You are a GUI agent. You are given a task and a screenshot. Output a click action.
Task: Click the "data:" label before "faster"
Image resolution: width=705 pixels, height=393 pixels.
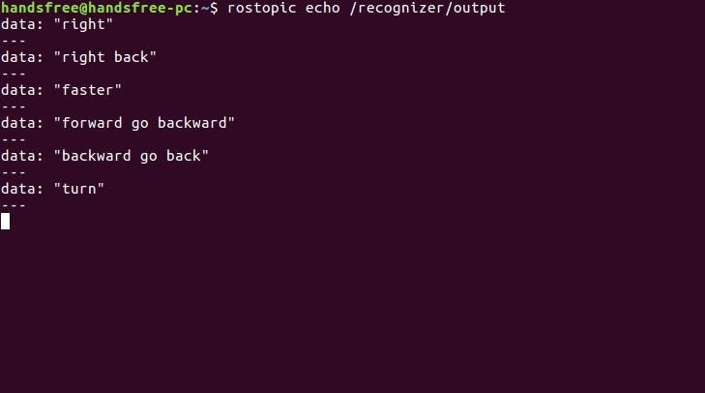[21, 90]
